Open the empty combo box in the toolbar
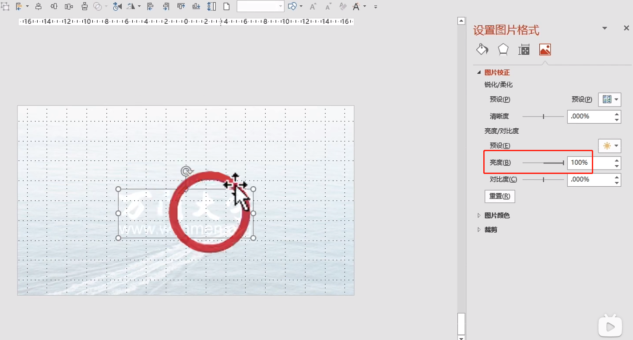The width and height of the screenshot is (633, 340). click(x=260, y=6)
